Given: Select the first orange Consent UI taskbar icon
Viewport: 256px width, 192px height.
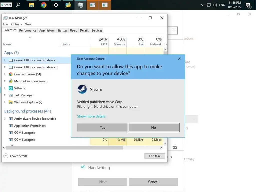Looking at the screenshot, I should [x=92, y=5].
